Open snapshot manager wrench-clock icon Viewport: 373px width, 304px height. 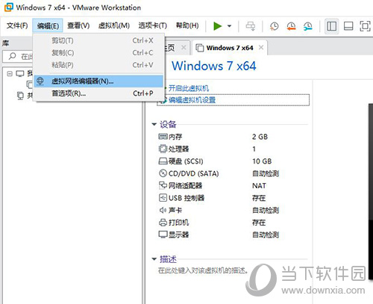click(308, 26)
